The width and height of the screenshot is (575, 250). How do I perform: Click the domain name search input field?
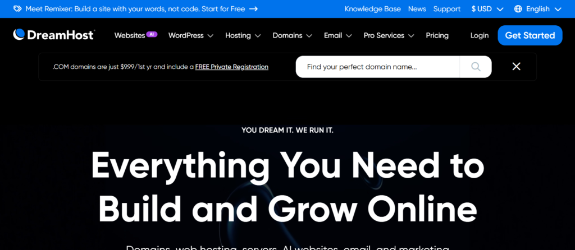[x=378, y=67]
